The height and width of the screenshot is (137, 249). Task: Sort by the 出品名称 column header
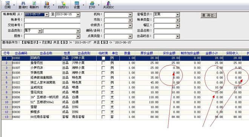(46, 53)
